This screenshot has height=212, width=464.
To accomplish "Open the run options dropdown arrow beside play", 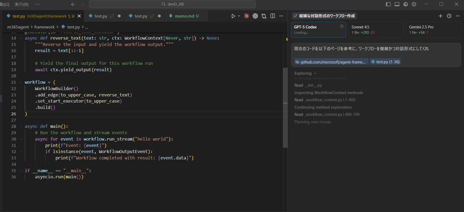I will pos(239,16).
